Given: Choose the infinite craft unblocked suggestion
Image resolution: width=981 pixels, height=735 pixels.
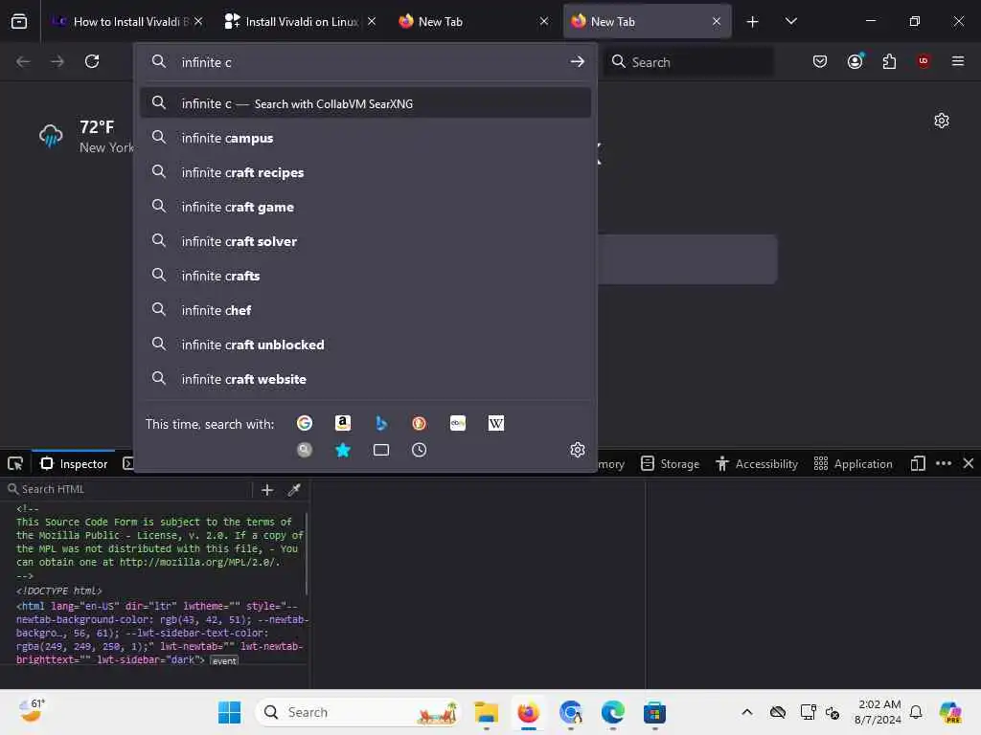Looking at the screenshot, I should tap(365, 345).
